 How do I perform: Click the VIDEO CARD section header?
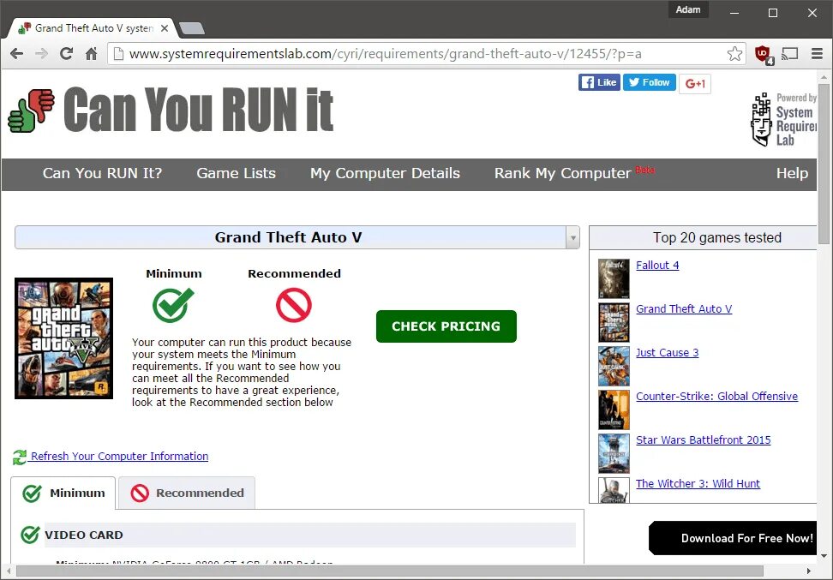(x=309, y=535)
